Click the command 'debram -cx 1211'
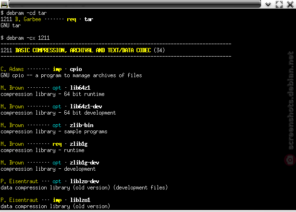The width and height of the screenshot is (296, 212). coord(28,38)
